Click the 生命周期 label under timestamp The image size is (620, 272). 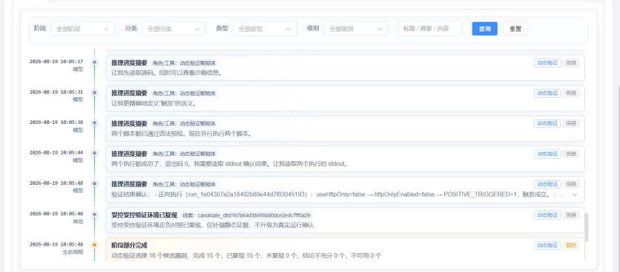73,252
